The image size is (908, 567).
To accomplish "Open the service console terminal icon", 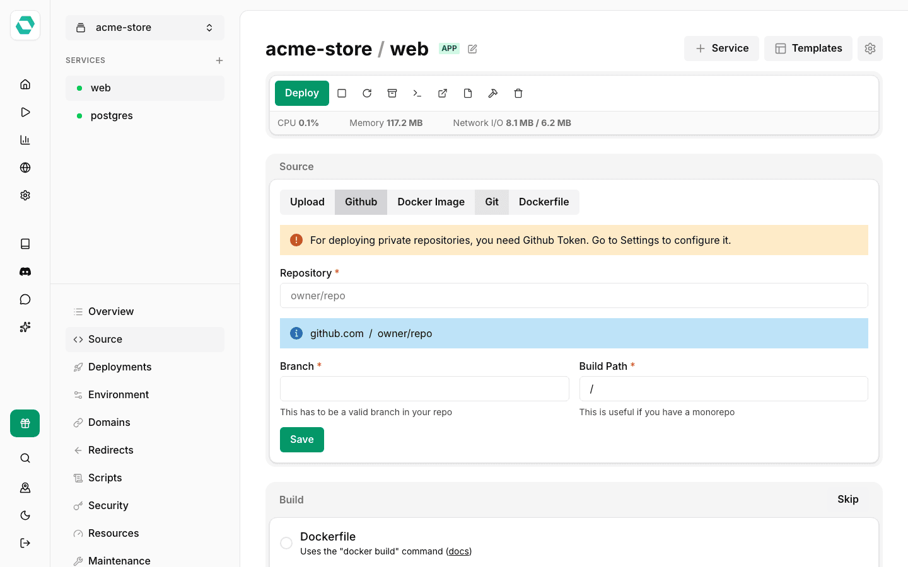I will (417, 93).
